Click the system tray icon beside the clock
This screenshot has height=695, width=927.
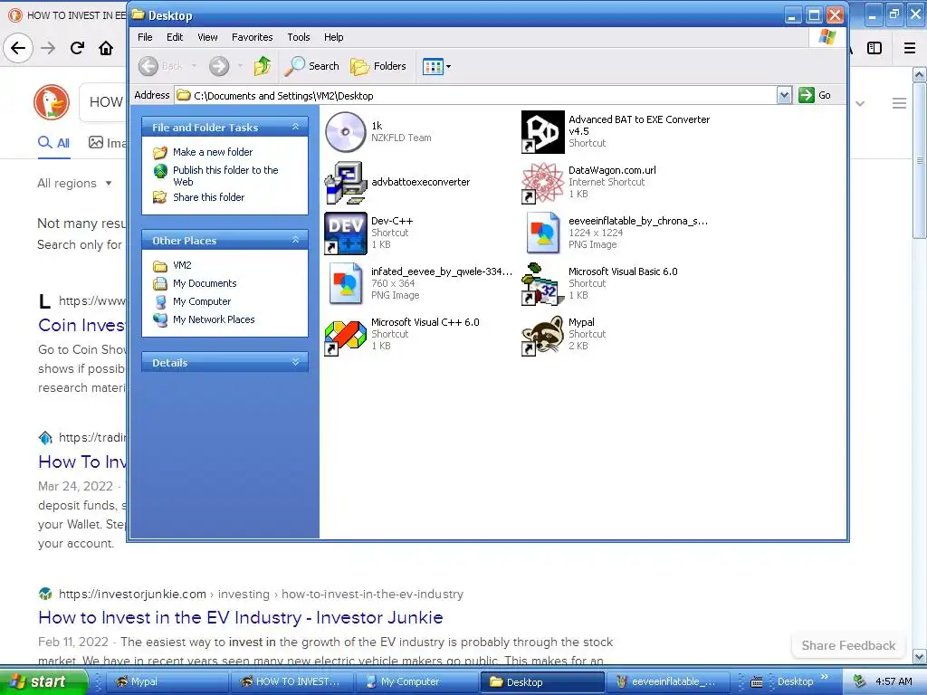[859, 681]
